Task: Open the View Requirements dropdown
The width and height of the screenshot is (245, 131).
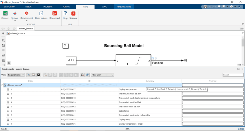Action: (16, 75)
